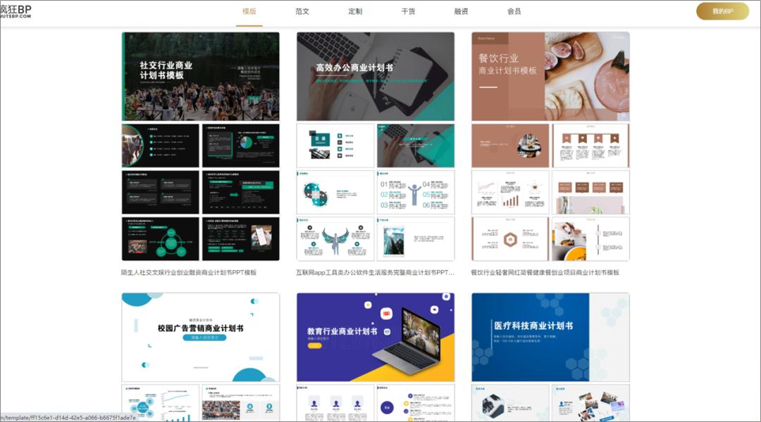Image resolution: width=761 pixels, height=422 pixels.
Task: Open the 干货 menu item
Action: [x=407, y=11]
